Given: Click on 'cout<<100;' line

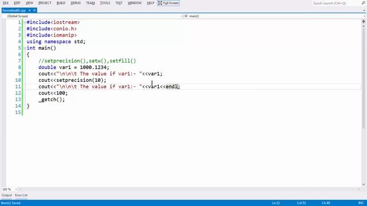Looking at the screenshot, I should (53, 93).
